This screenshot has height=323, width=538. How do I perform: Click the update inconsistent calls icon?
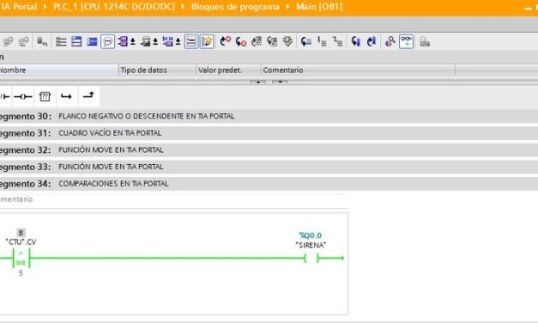pyautogui.click(x=272, y=41)
